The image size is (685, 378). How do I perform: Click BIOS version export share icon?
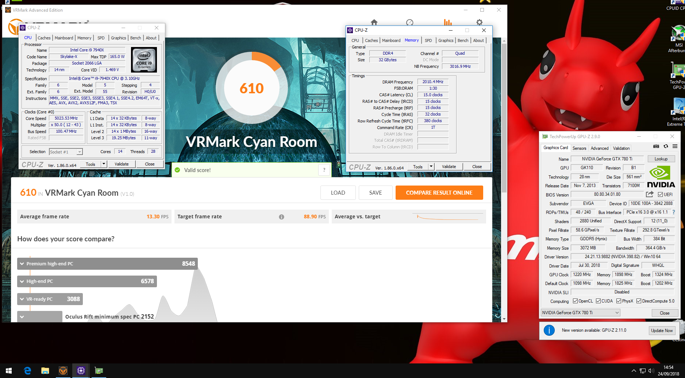point(650,194)
